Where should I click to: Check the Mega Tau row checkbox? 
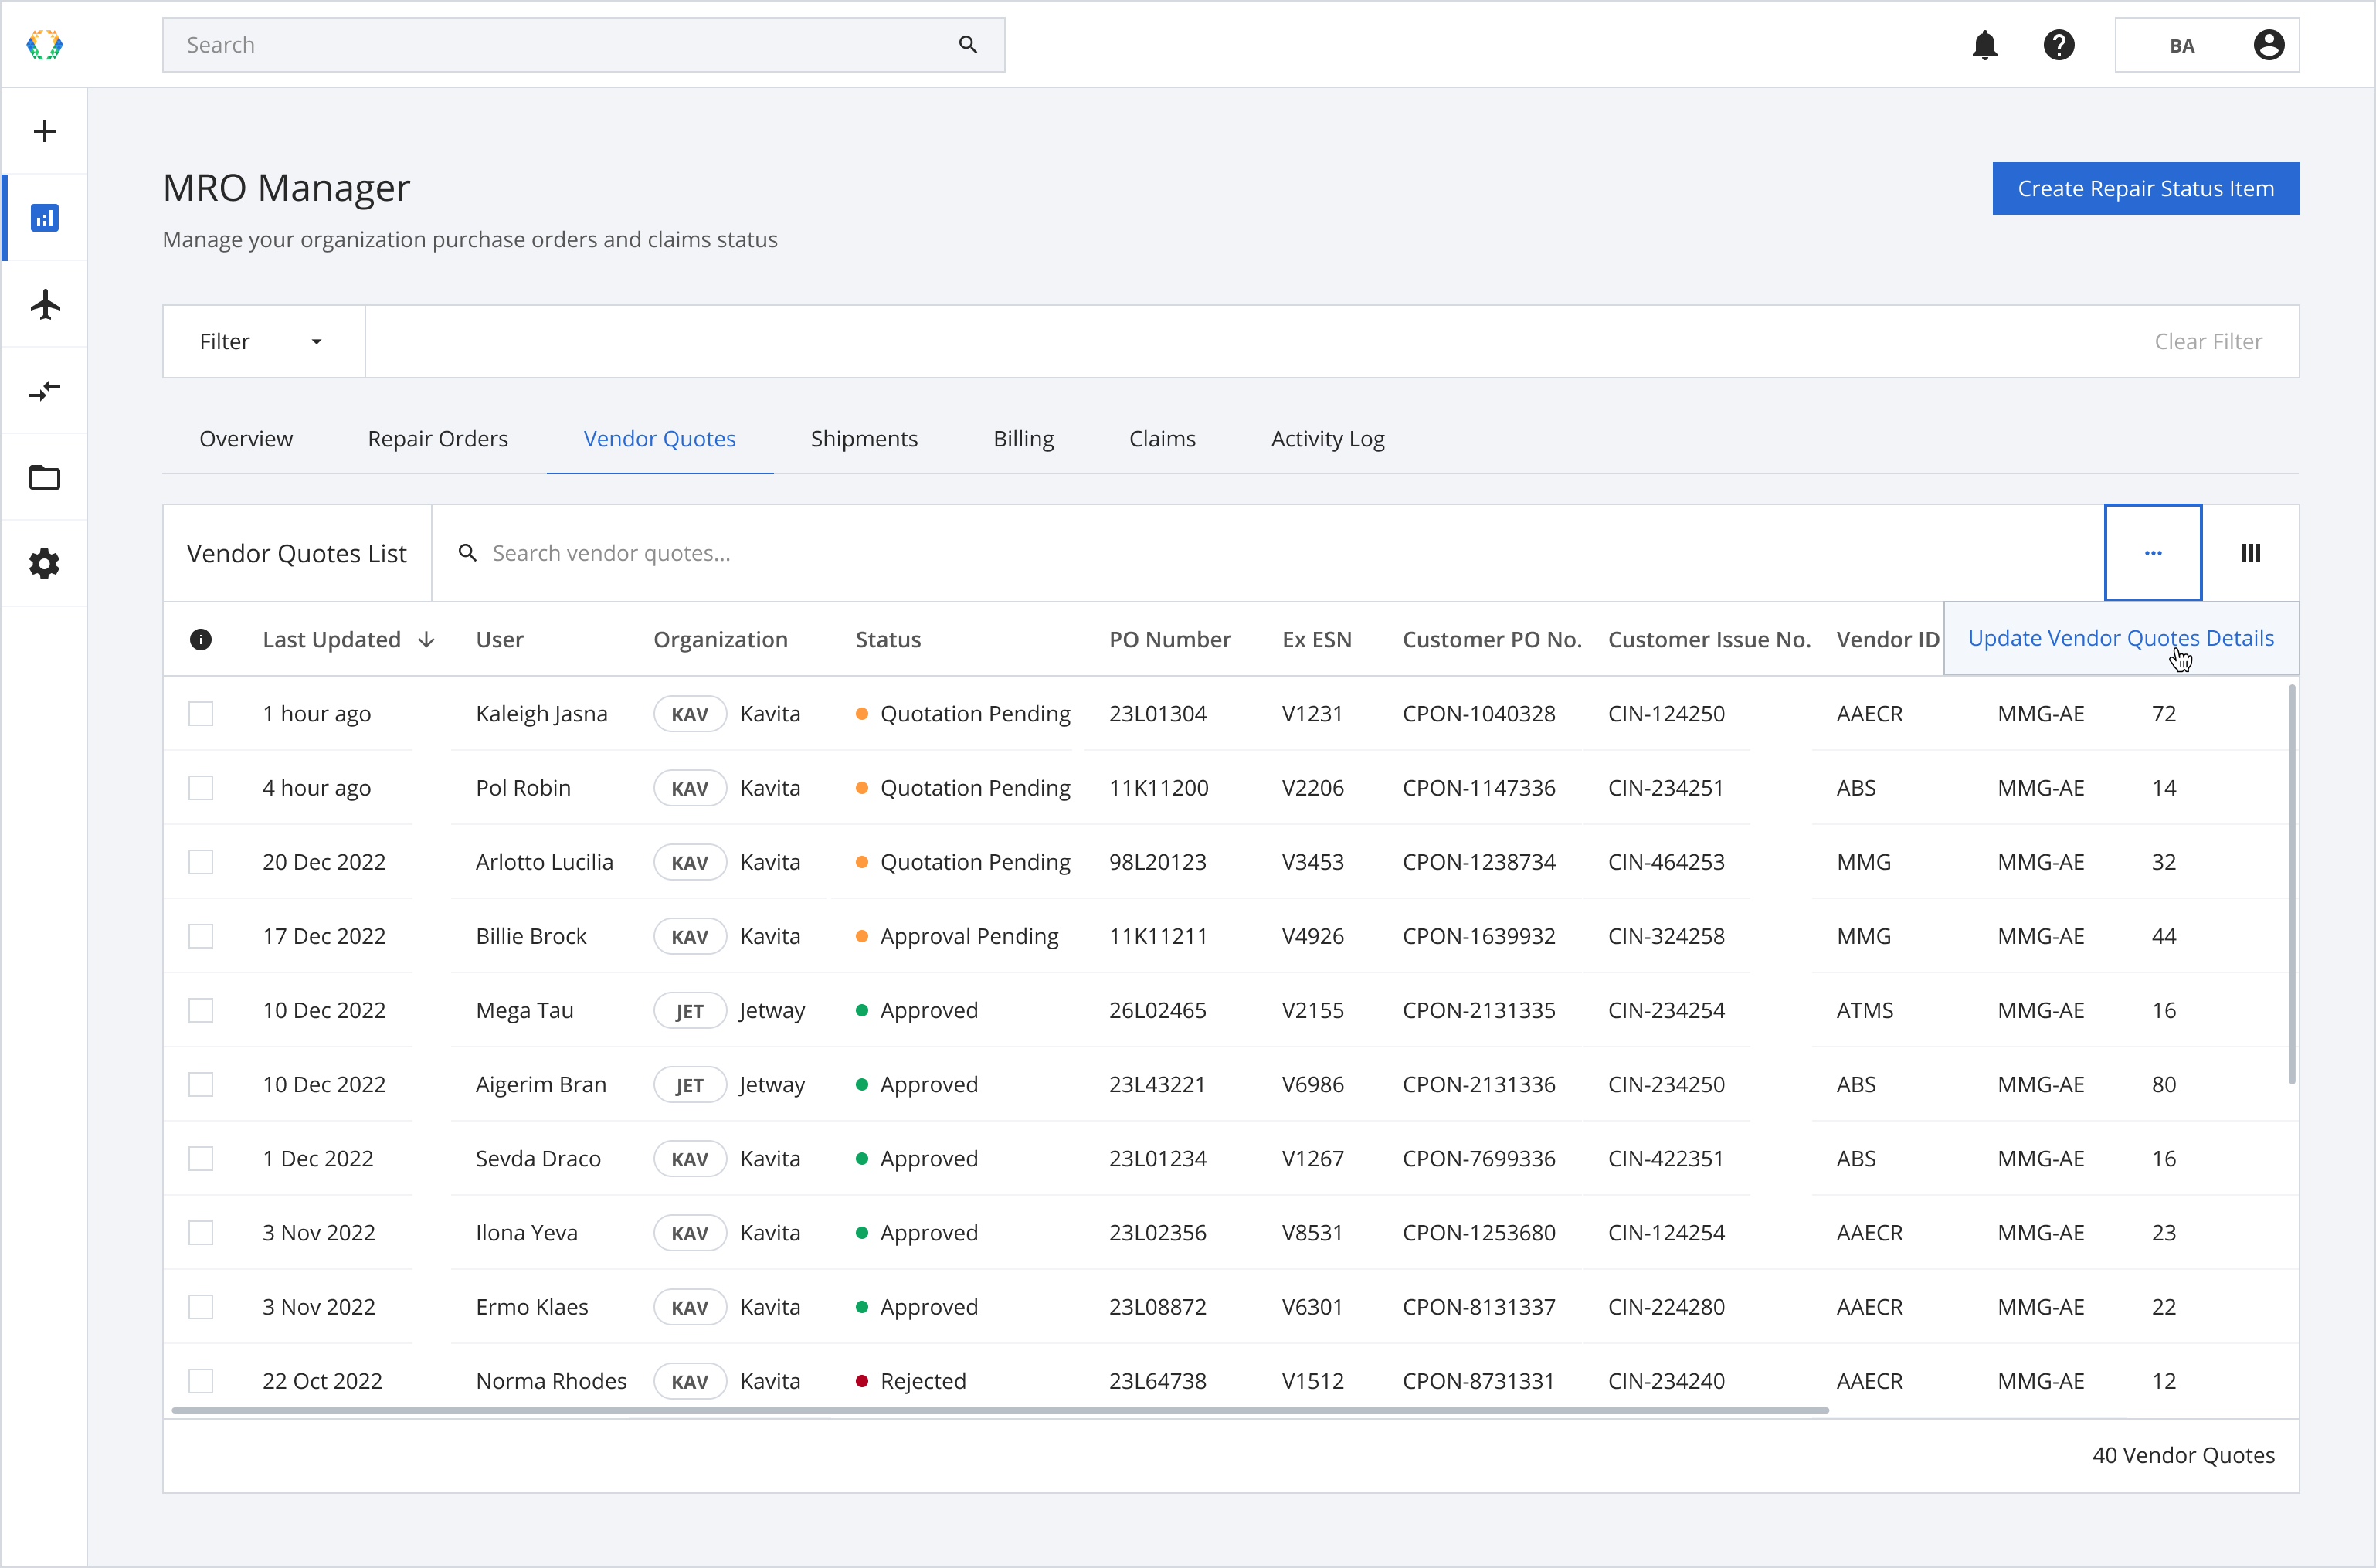(x=200, y=1010)
